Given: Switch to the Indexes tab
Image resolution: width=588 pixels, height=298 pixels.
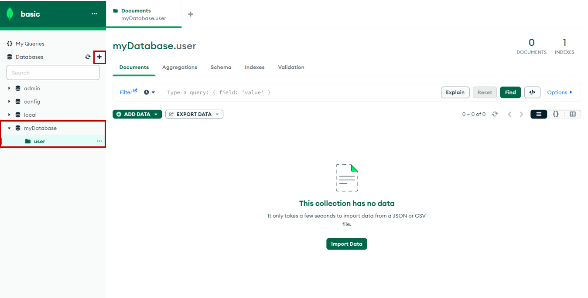Looking at the screenshot, I should click(255, 67).
